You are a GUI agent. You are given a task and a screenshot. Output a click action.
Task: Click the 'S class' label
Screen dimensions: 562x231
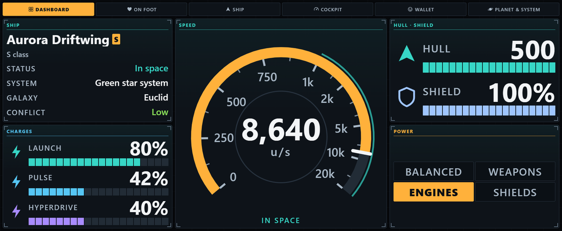pos(18,55)
